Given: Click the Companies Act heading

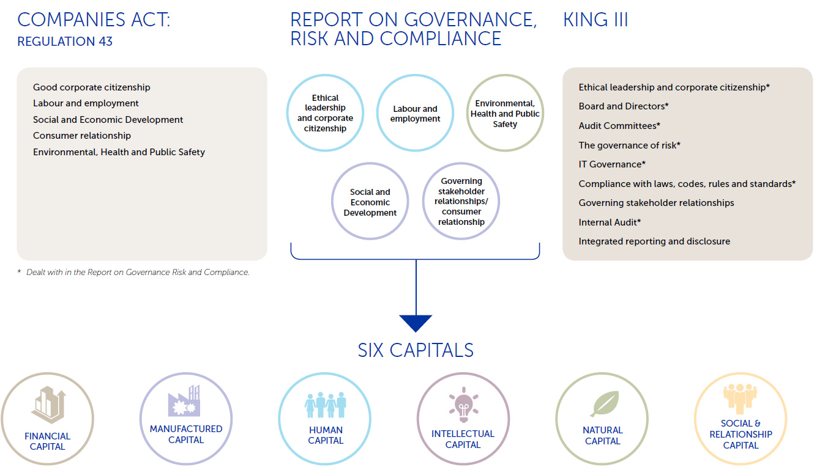Looking at the screenshot, I should click(94, 20).
